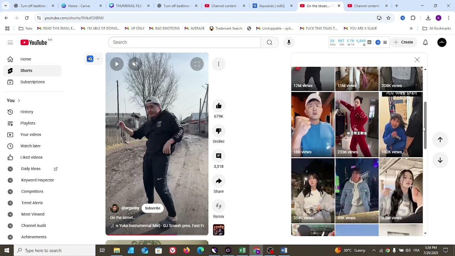Switch to the THUMBNAIL FILE tab

129,6
